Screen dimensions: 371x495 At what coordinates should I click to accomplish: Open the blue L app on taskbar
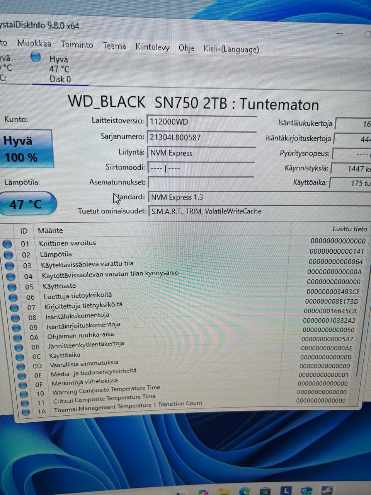pos(286,491)
